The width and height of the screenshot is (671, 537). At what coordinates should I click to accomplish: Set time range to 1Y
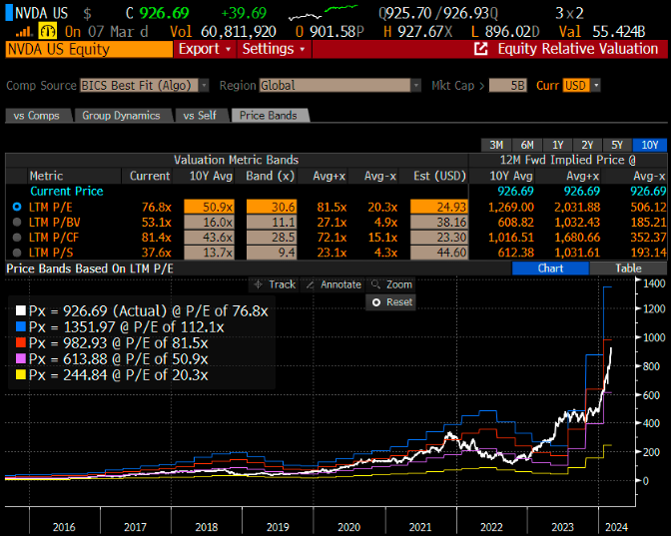(x=557, y=145)
